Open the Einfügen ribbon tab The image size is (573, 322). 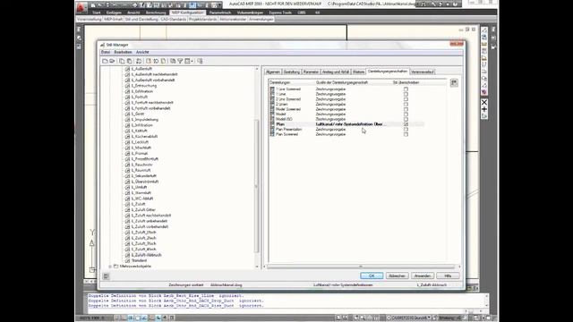114,13
